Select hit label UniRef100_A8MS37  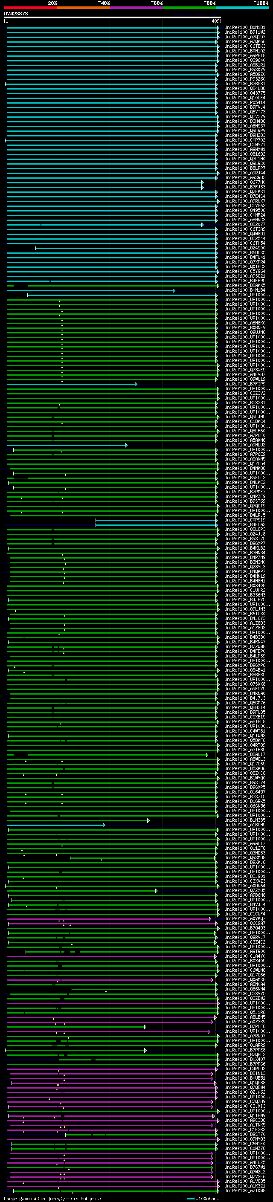tap(245, 126)
